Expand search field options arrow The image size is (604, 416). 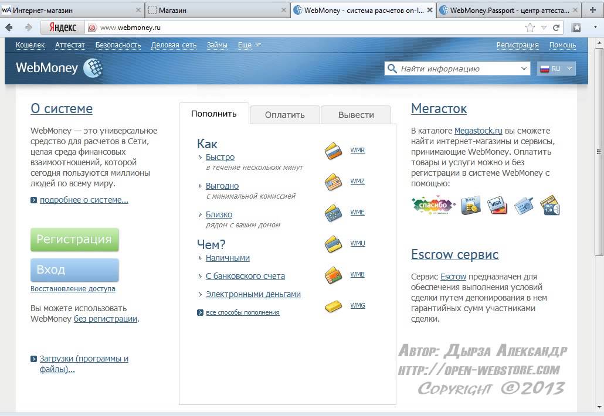[524, 69]
